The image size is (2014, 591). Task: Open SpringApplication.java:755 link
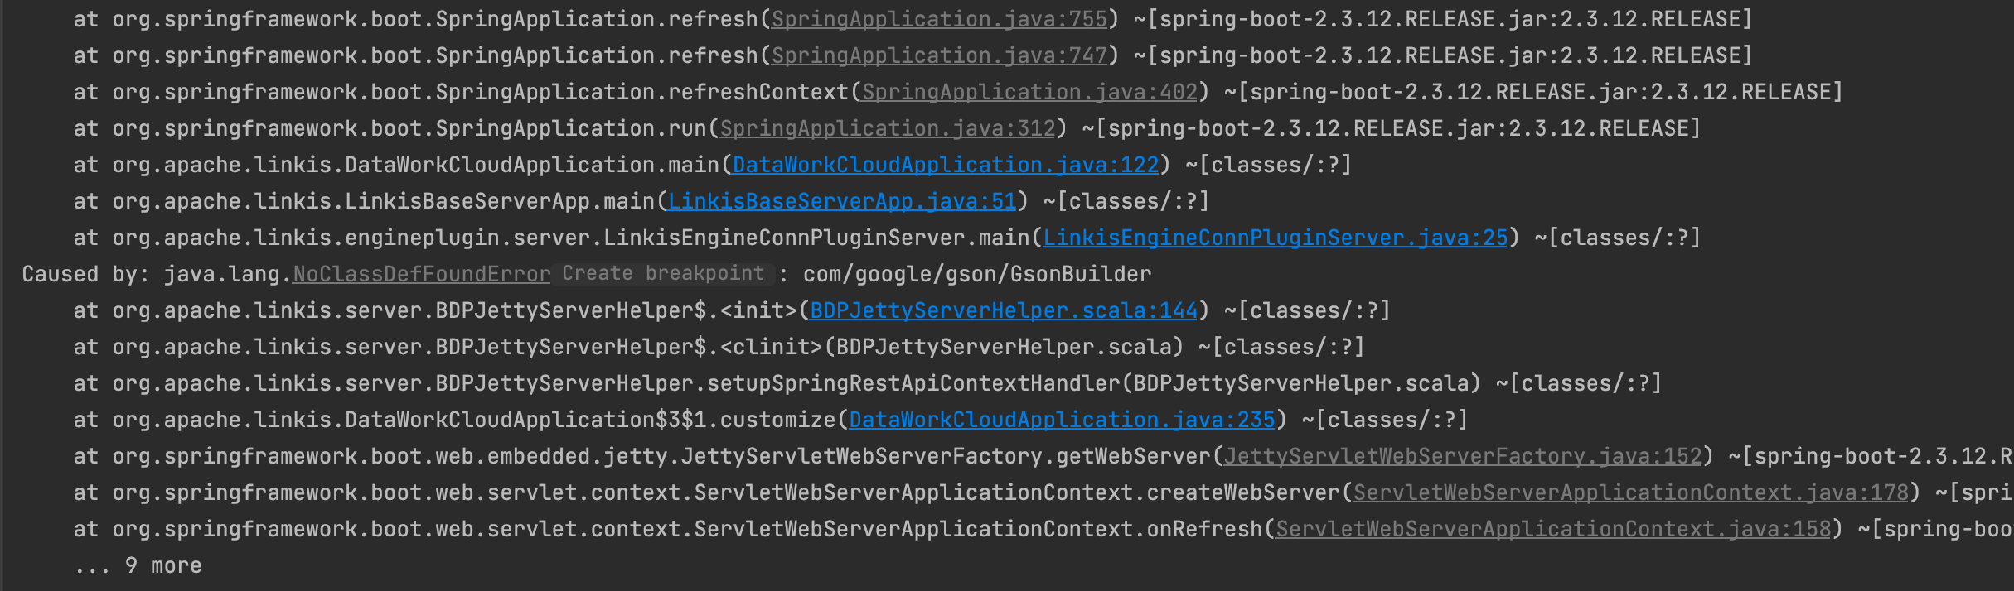pyautogui.click(x=939, y=19)
